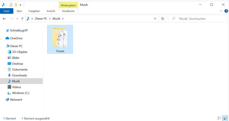Click the Videos film strip icon

(9, 87)
